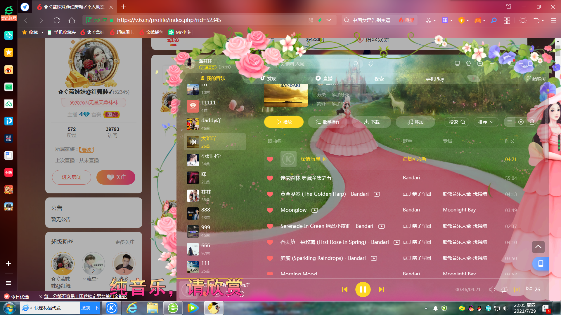Click the 关注 follow button
This screenshot has height=315, width=561.
[116, 177]
